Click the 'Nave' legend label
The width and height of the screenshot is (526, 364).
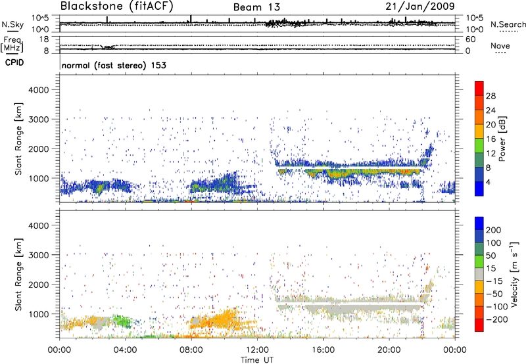(x=500, y=46)
